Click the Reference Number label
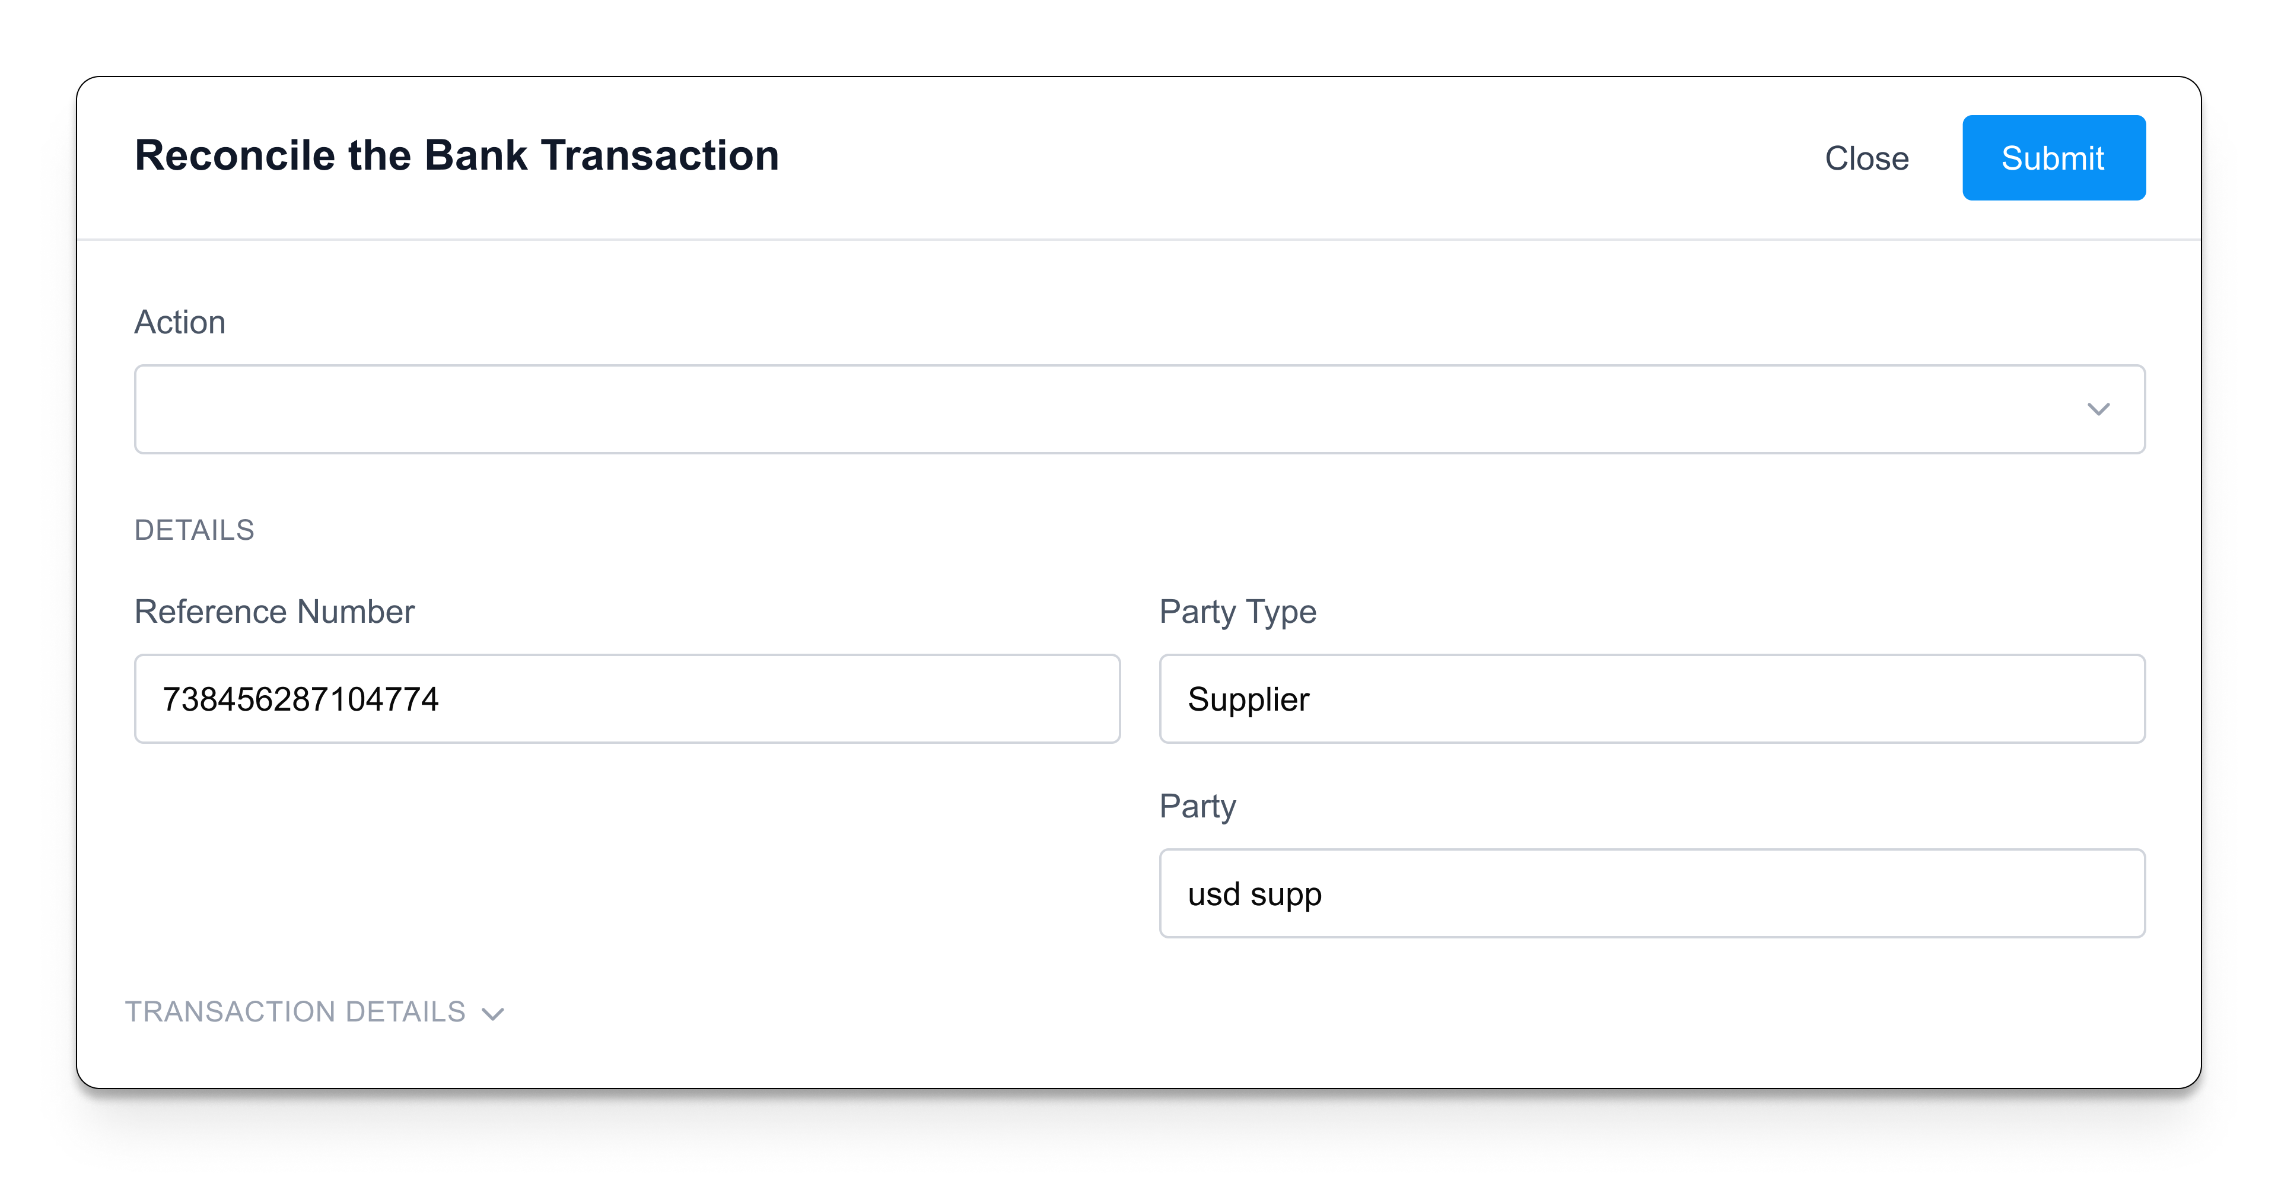The image size is (2278, 1184). tap(274, 611)
